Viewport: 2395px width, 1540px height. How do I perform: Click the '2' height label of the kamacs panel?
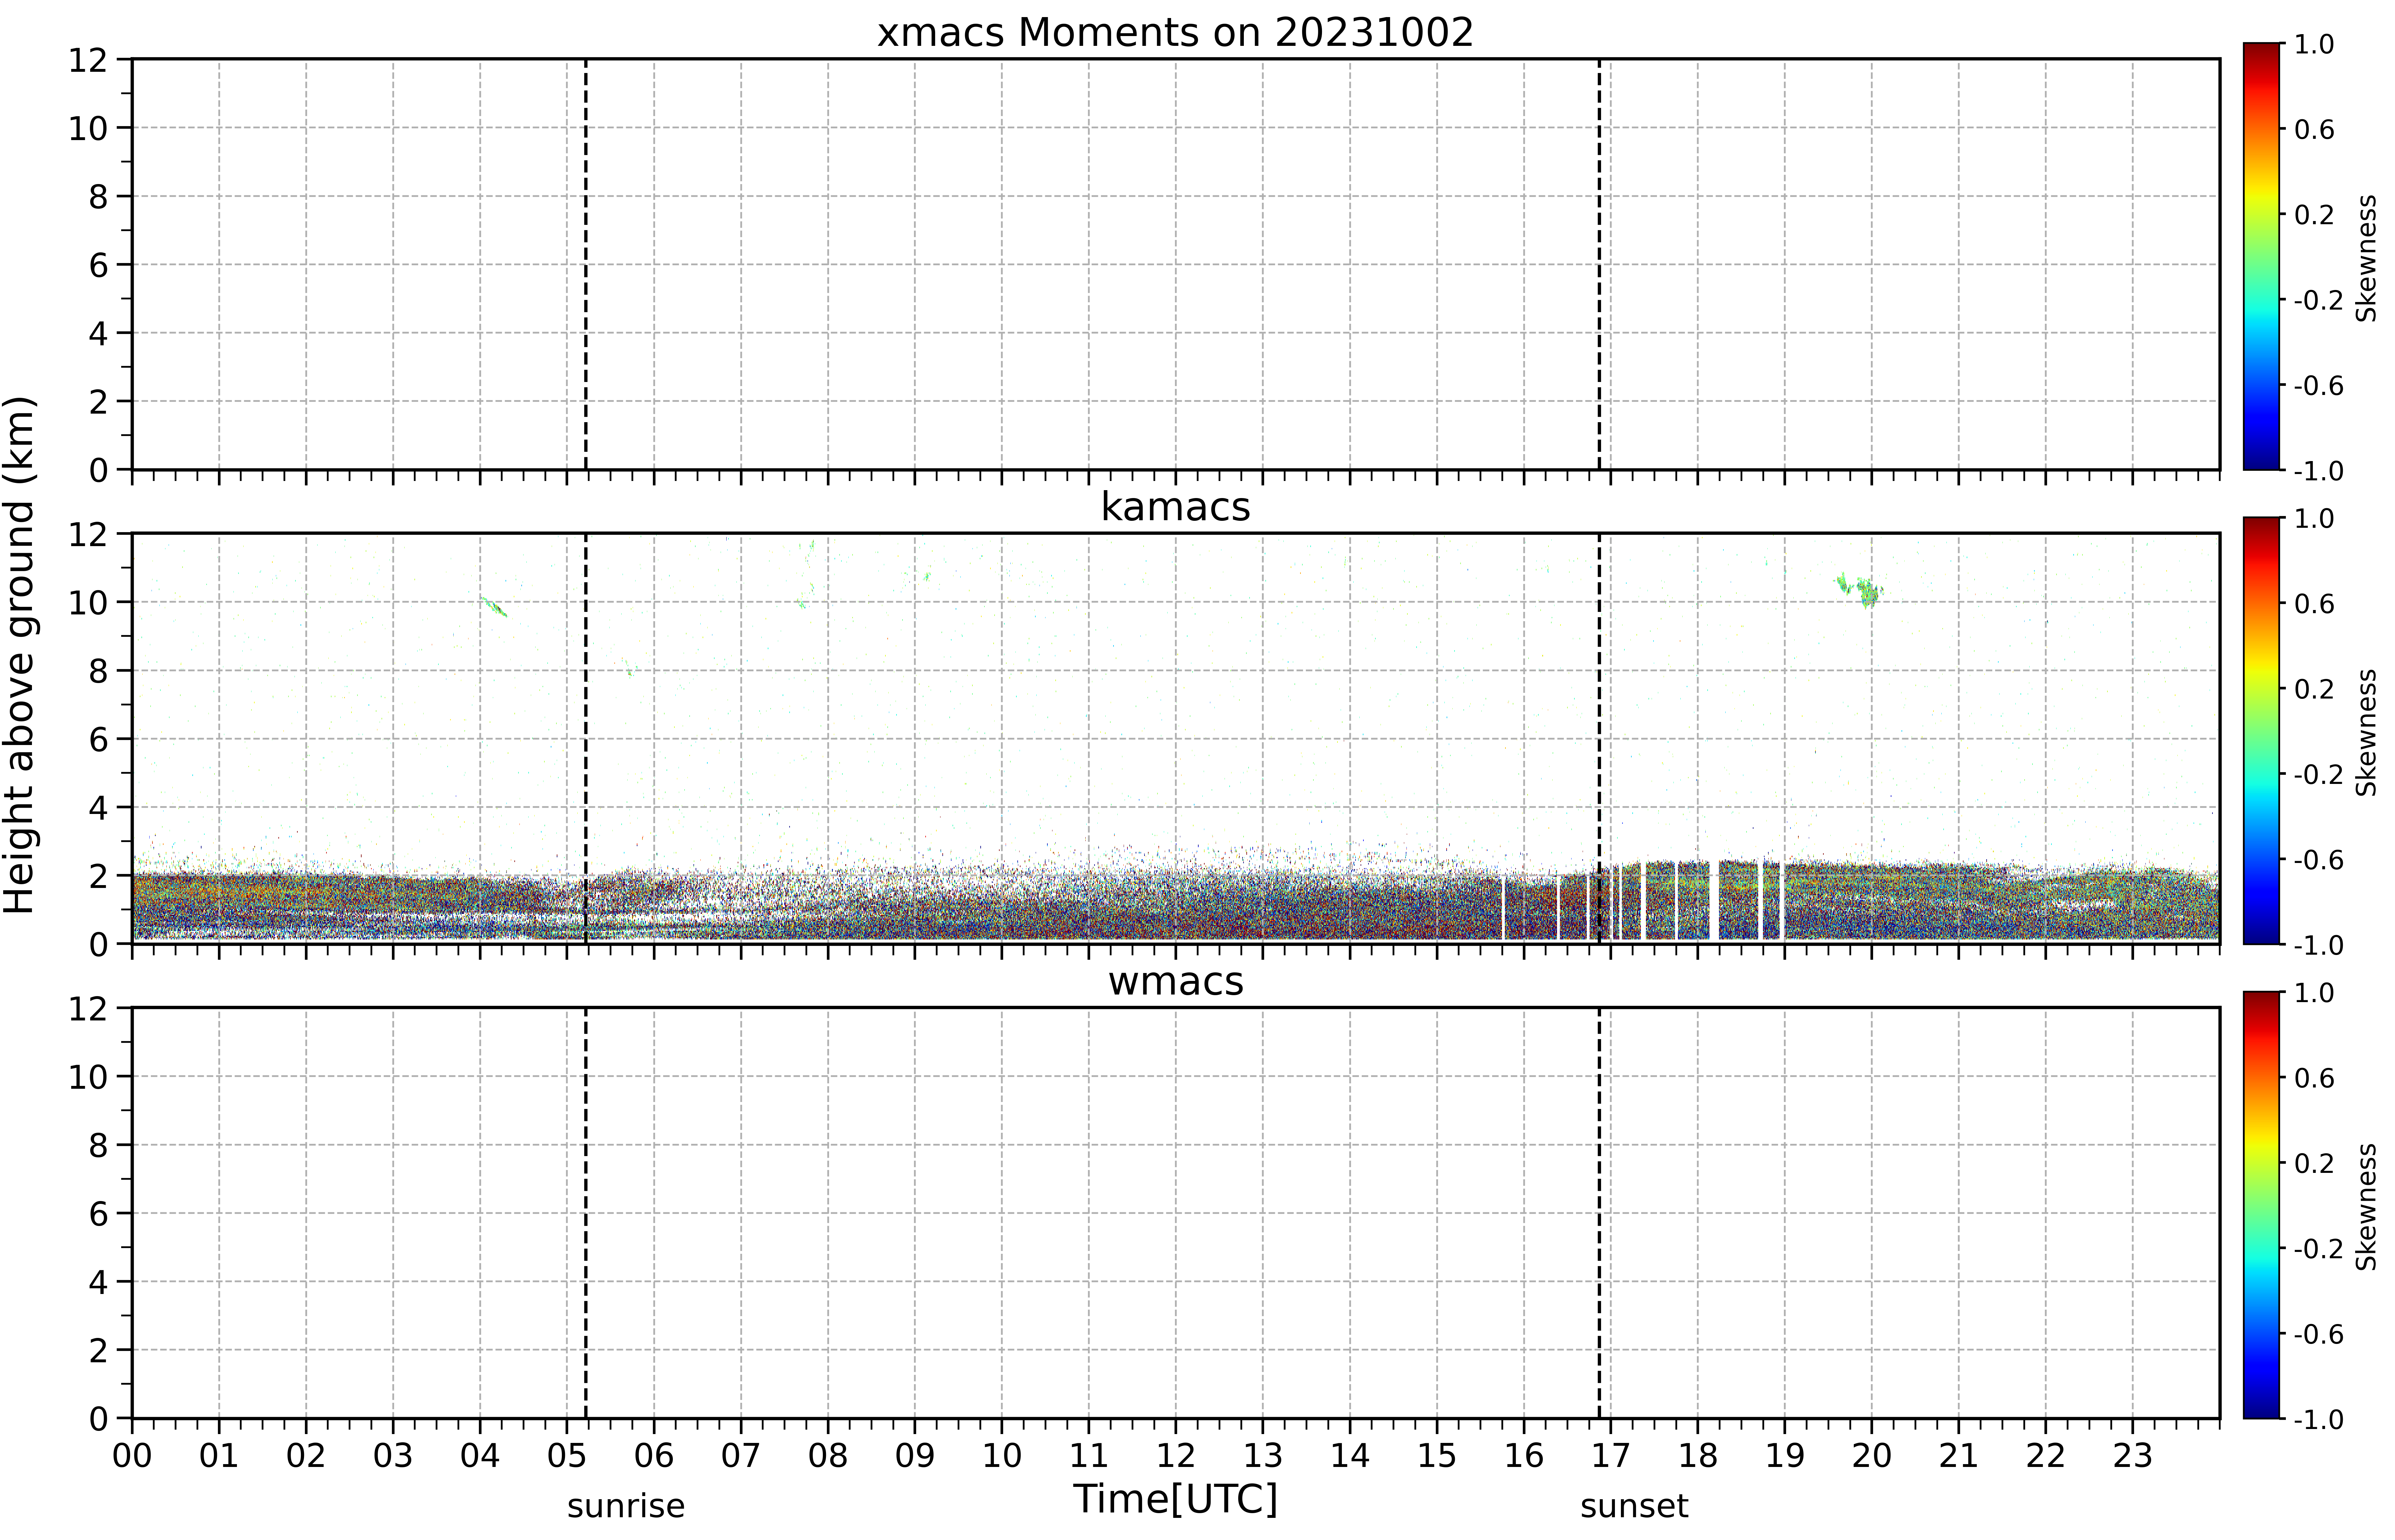pos(98,876)
